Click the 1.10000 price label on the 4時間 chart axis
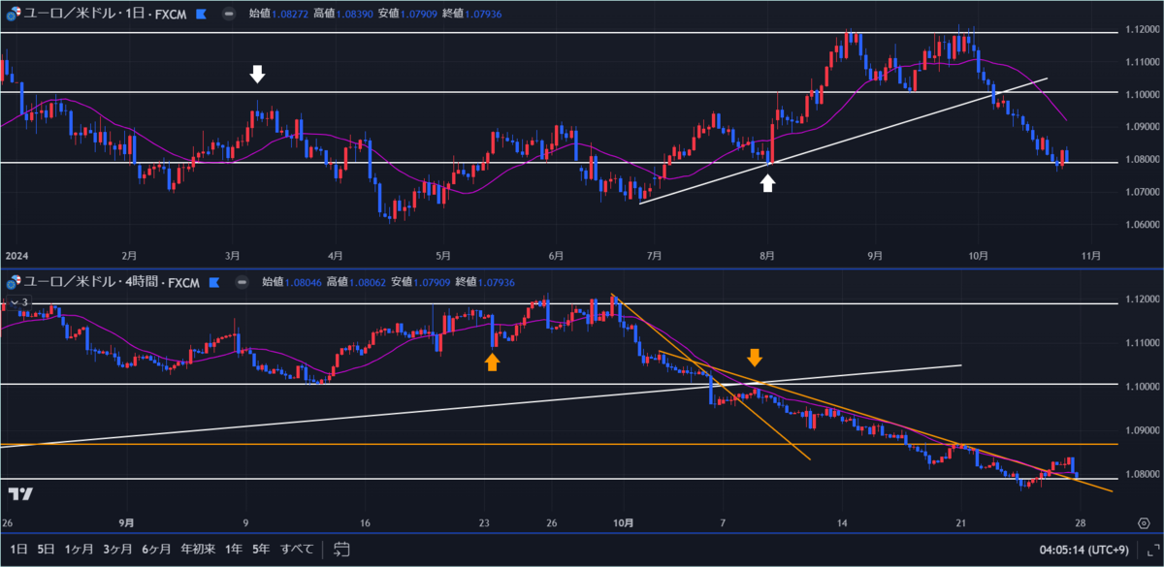 pos(1141,386)
